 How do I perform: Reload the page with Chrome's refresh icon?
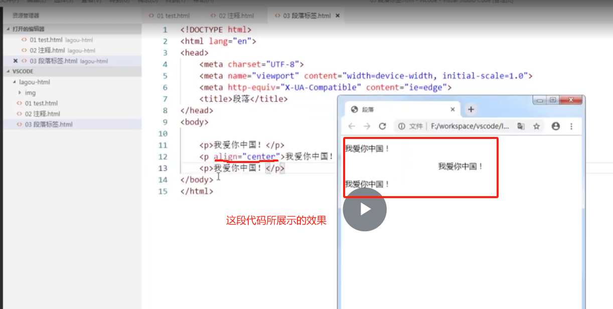[x=382, y=126]
